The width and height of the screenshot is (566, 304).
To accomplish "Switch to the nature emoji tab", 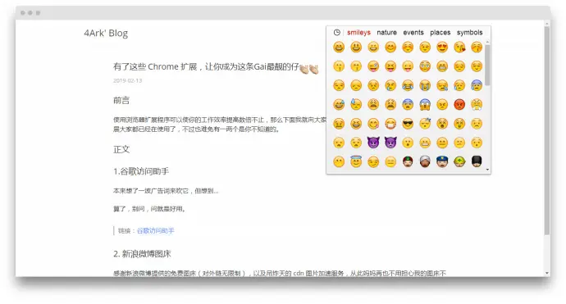I will (386, 33).
